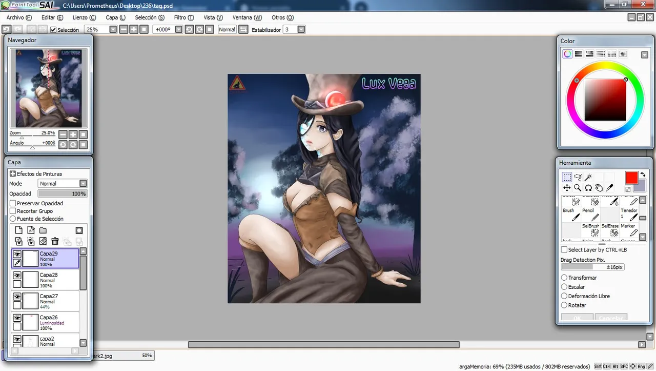This screenshot has width=656, height=371.
Task: Choose the SelBrush preset
Action: click(x=591, y=230)
